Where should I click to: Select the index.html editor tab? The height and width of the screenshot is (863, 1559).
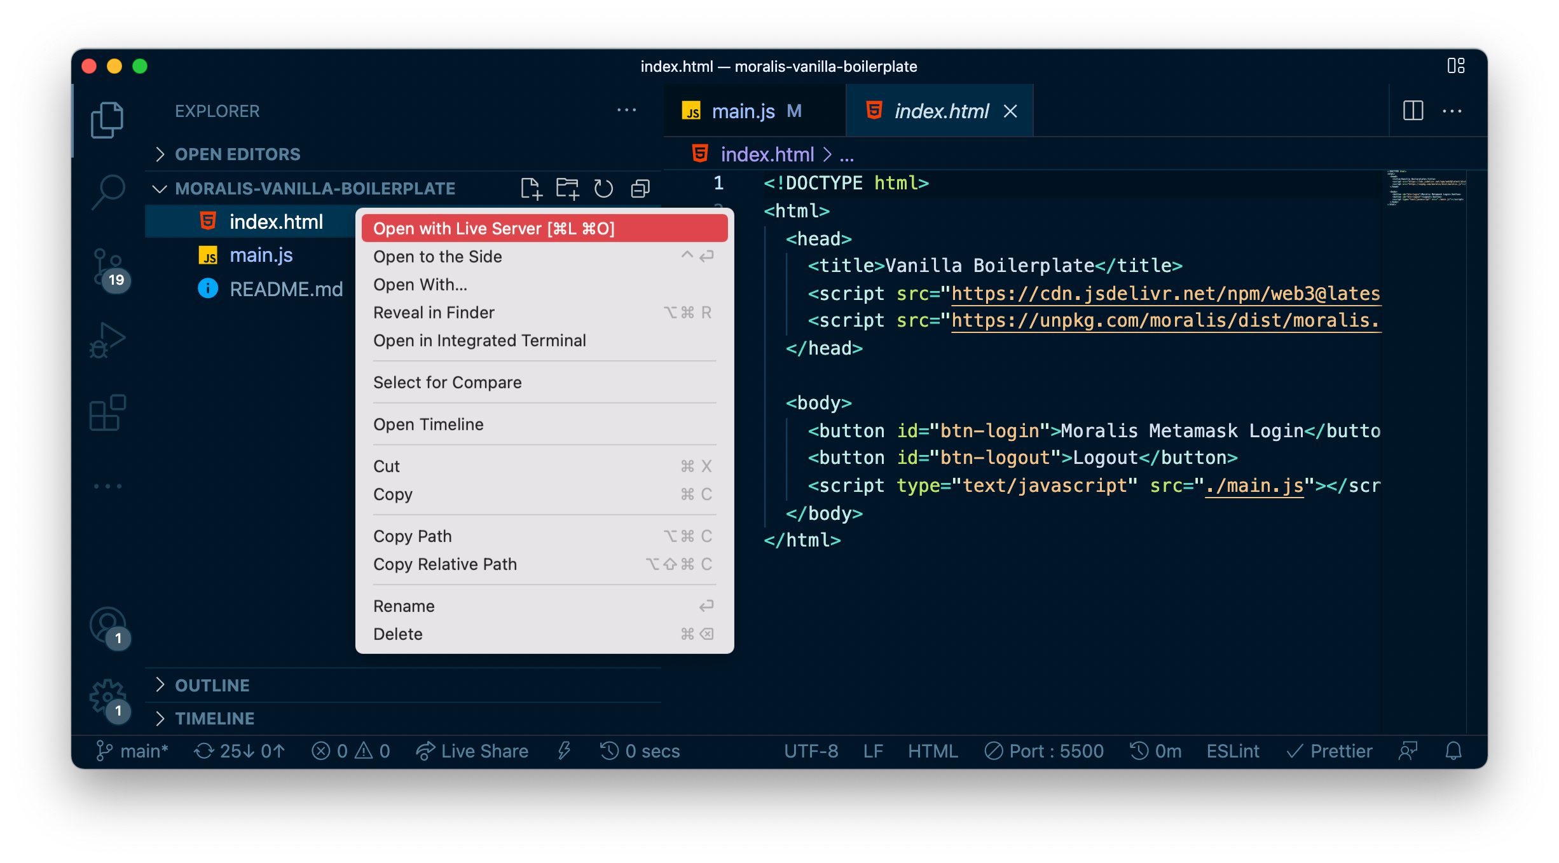[940, 111]
